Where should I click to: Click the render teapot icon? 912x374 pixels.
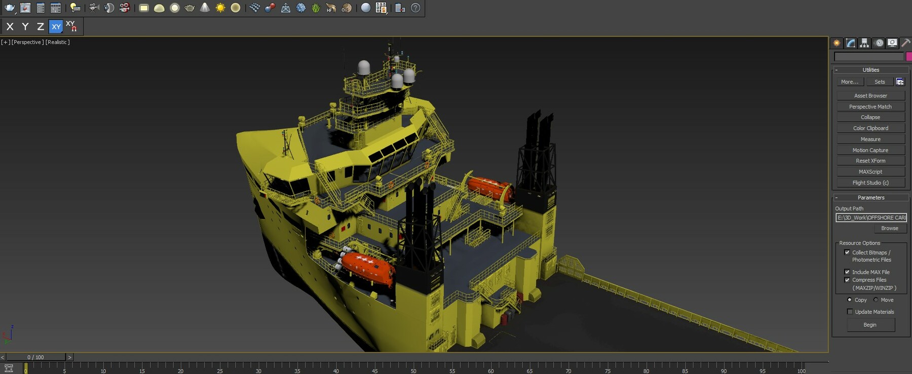(x=10, y=8)
